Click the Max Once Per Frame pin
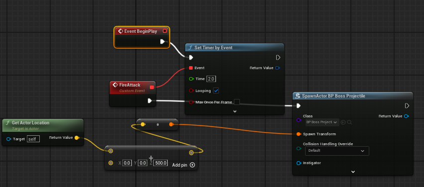Image resolution: width=424 pixels, height=187 pixels. 192,102
